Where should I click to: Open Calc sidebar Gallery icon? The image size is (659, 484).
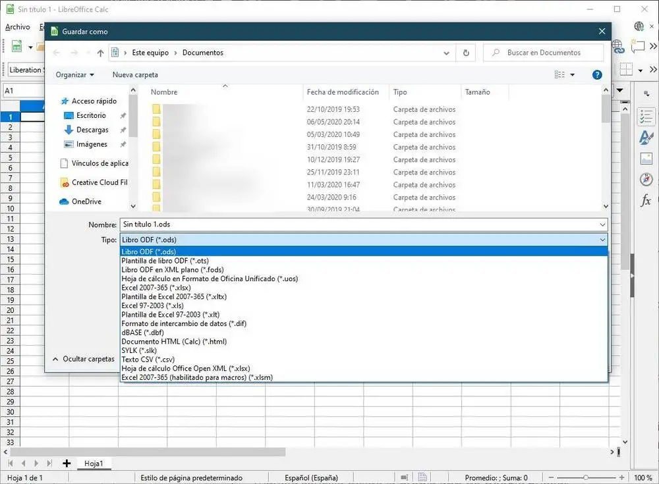646,159
